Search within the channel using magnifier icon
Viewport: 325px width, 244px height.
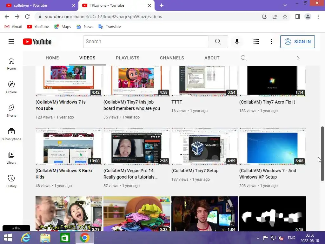pyautogui.click(x=243, y=58)
